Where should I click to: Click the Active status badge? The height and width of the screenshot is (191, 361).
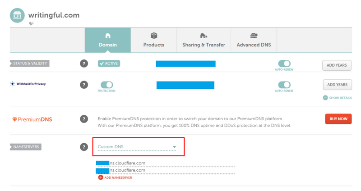click(109, 64)
